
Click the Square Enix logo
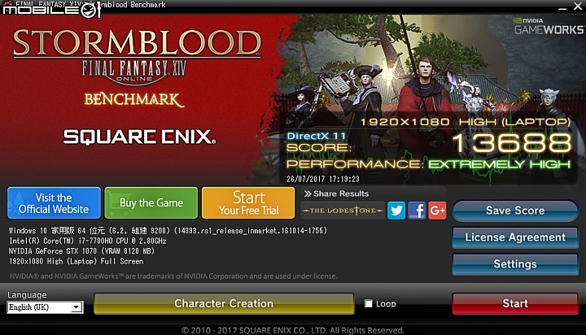coord(139,137)
